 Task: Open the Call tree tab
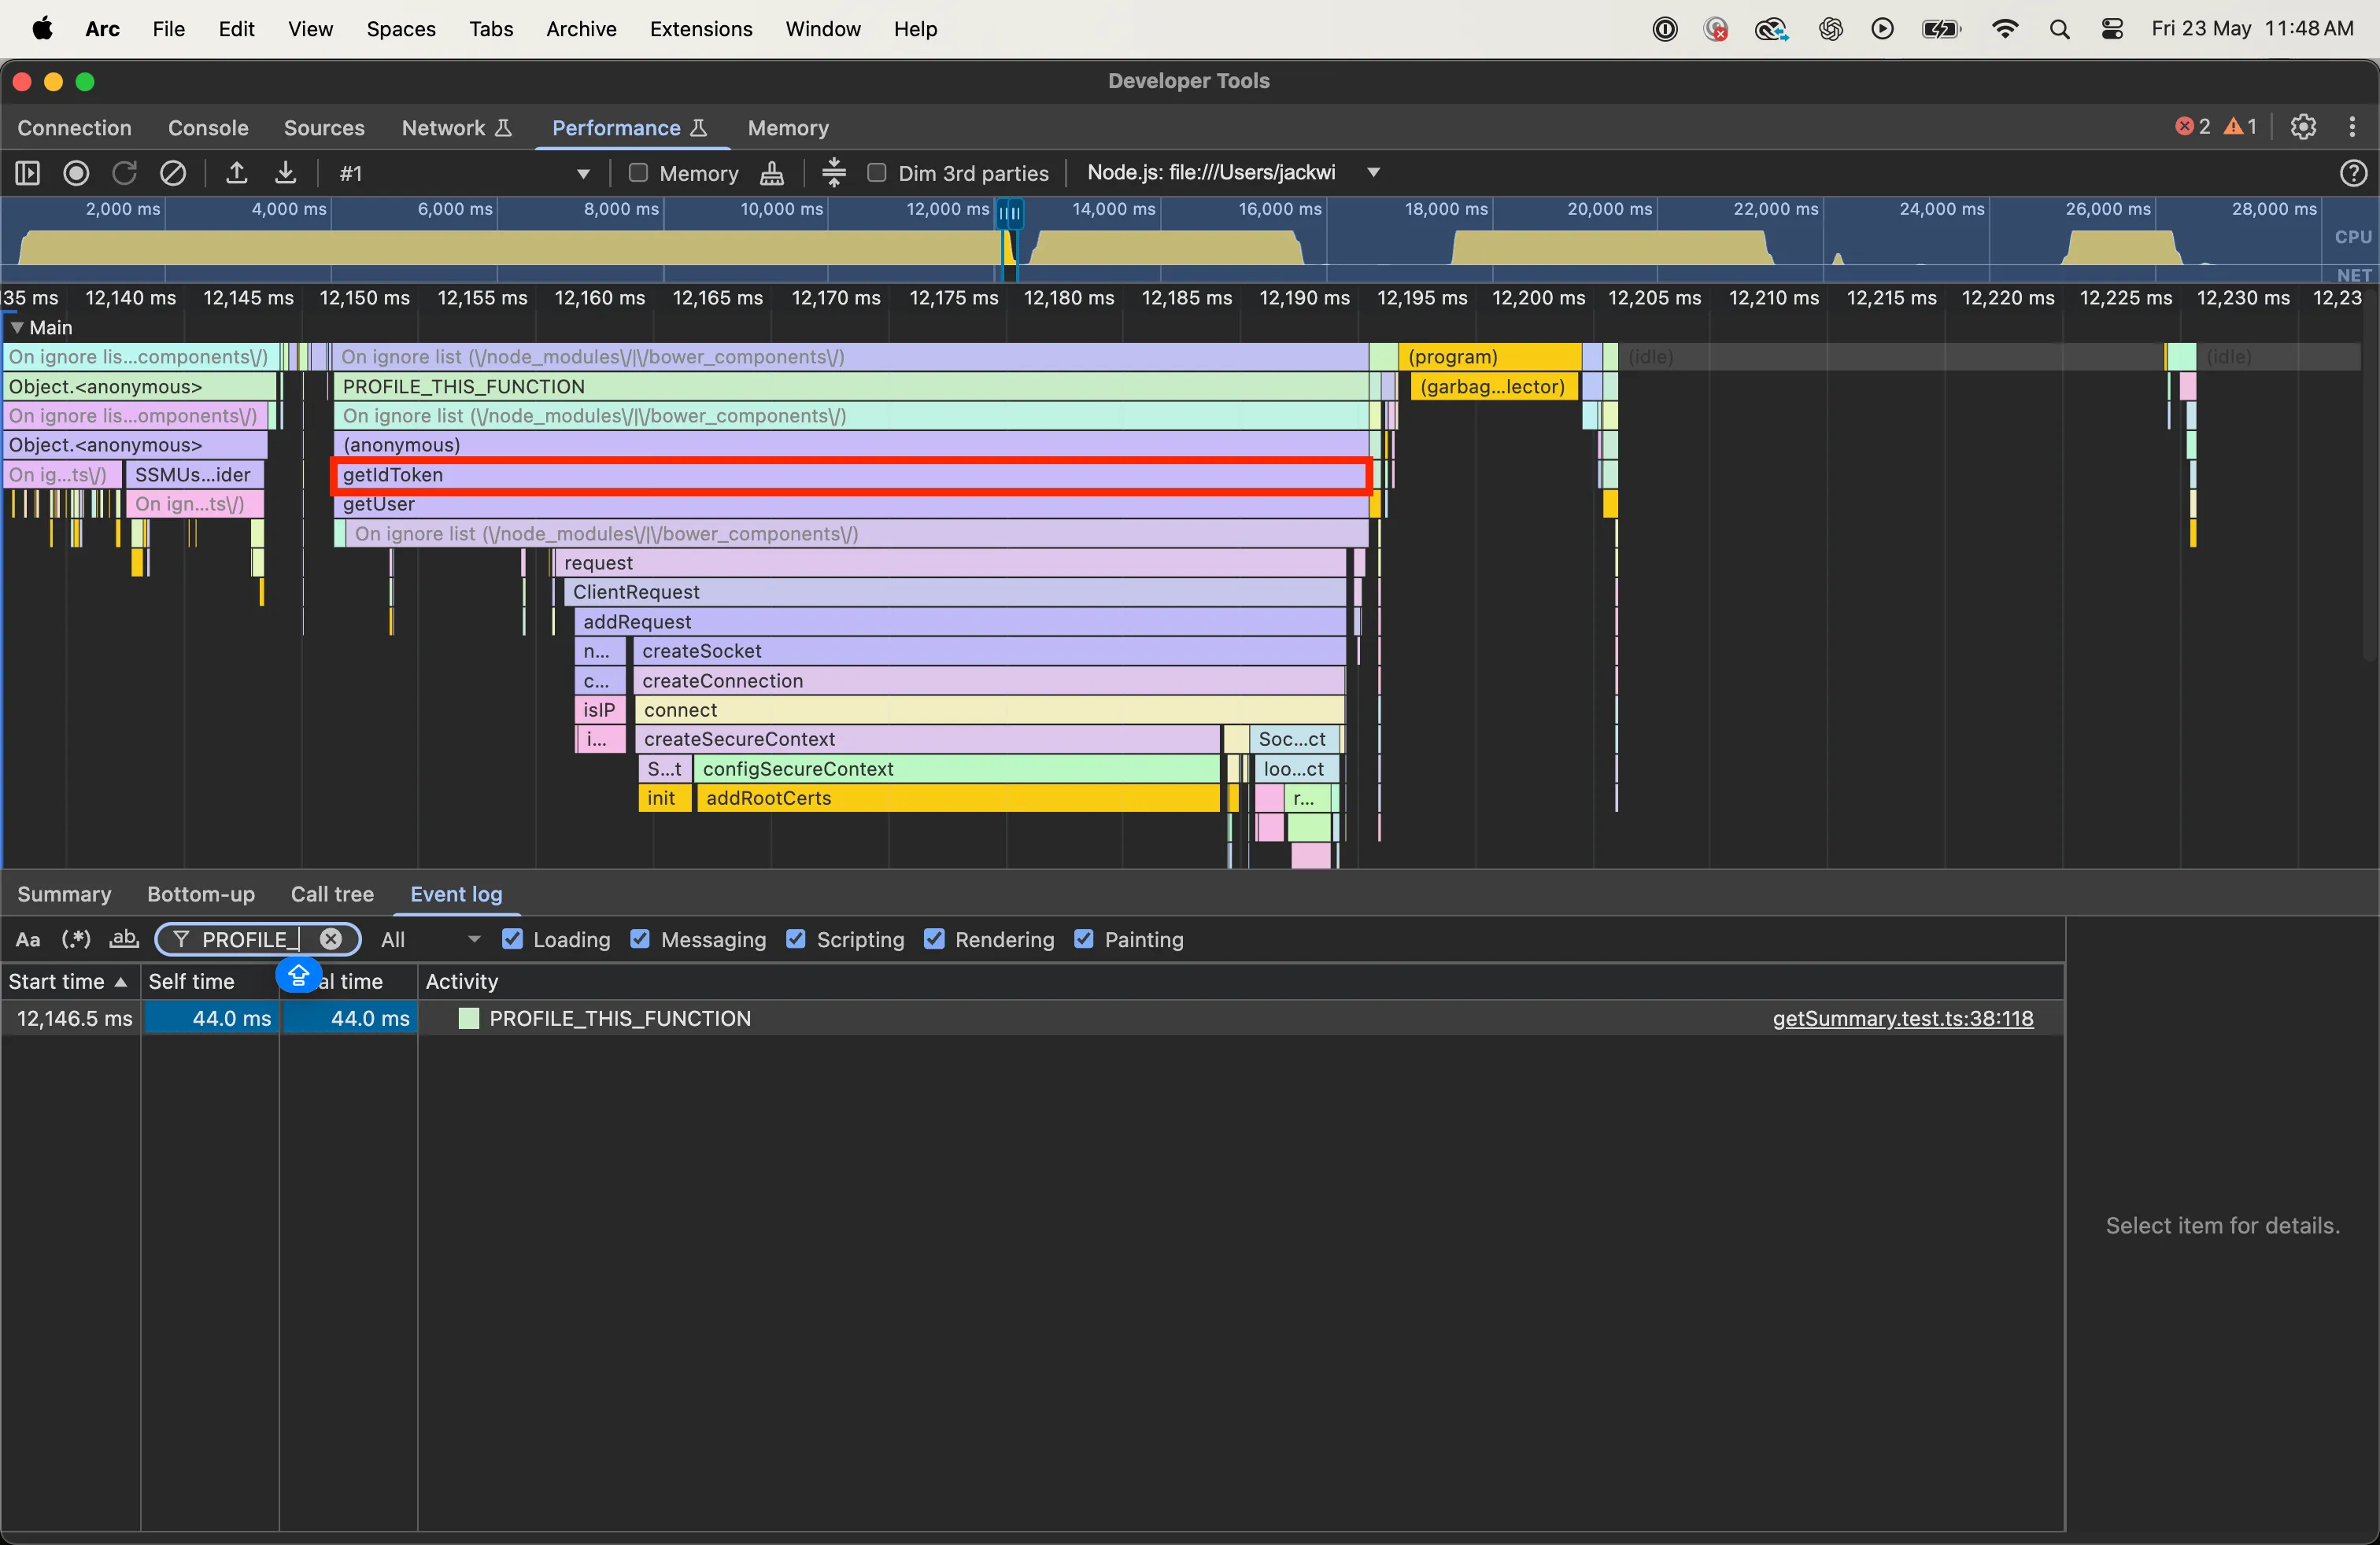[x=332, y=894]
